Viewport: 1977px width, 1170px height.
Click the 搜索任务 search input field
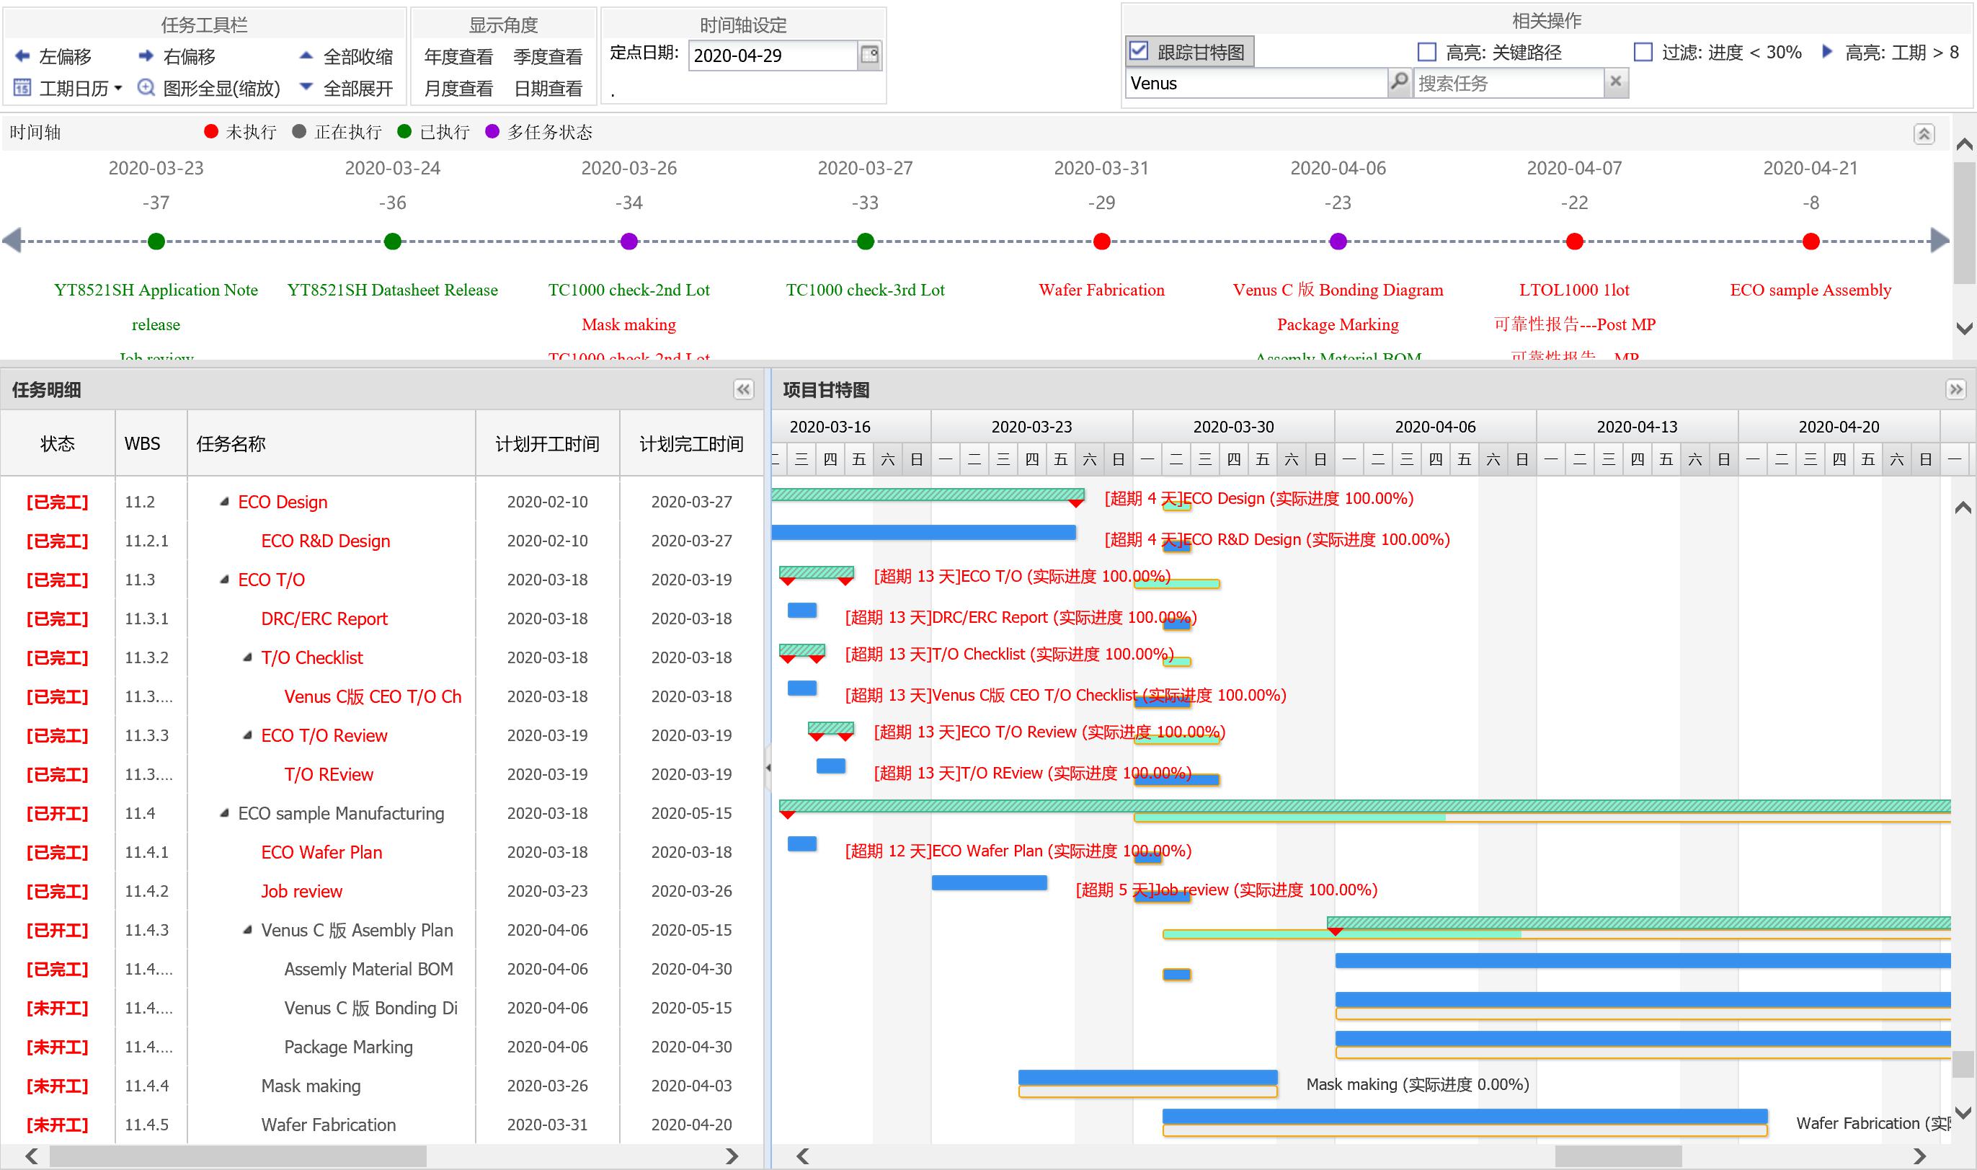(x=1507, y=83)
